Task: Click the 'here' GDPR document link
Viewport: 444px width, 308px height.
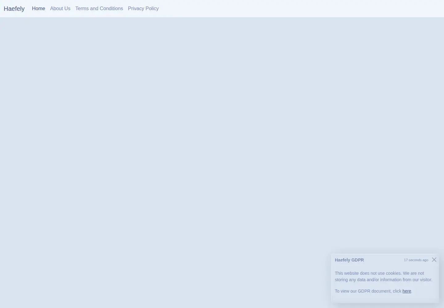Action: click(x=407, y=291)
